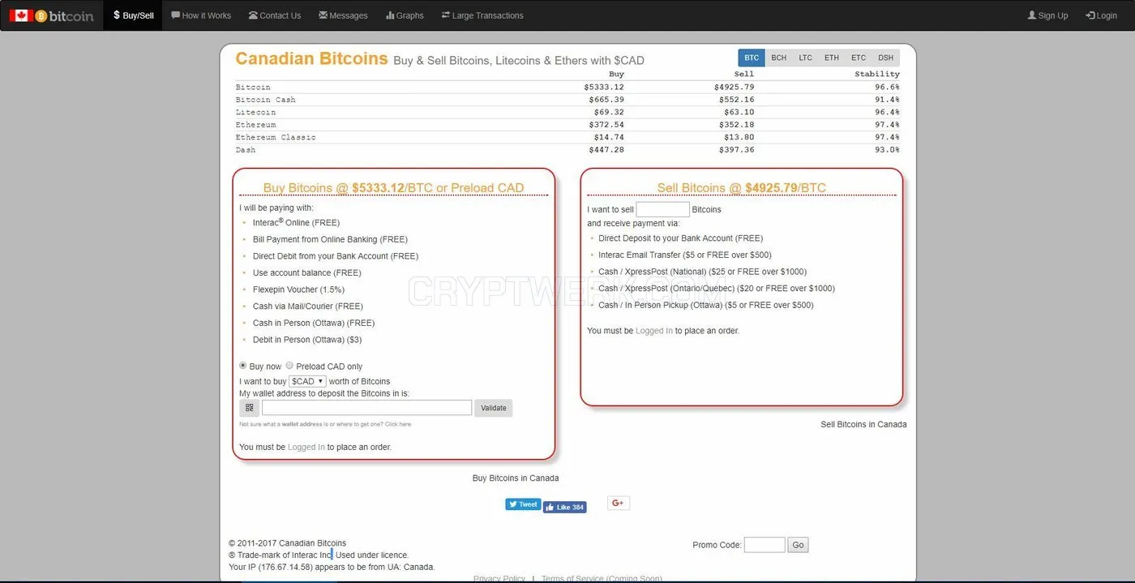Choose Direct Debit from your Bank Account
The width and height of the screenshot is (1135, 583).
(336, 256)
